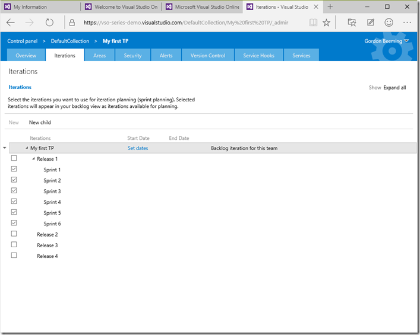This screenshot has width=420, height=335.
Task: Click the End Date column header
Action: [179, 138]
